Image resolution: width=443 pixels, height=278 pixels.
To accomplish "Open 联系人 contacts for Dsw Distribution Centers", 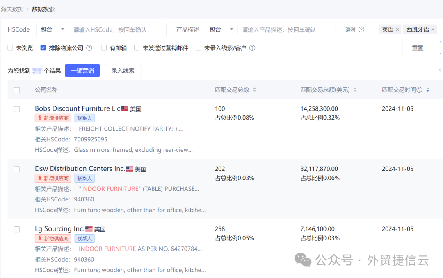I will tap(84, 178).
